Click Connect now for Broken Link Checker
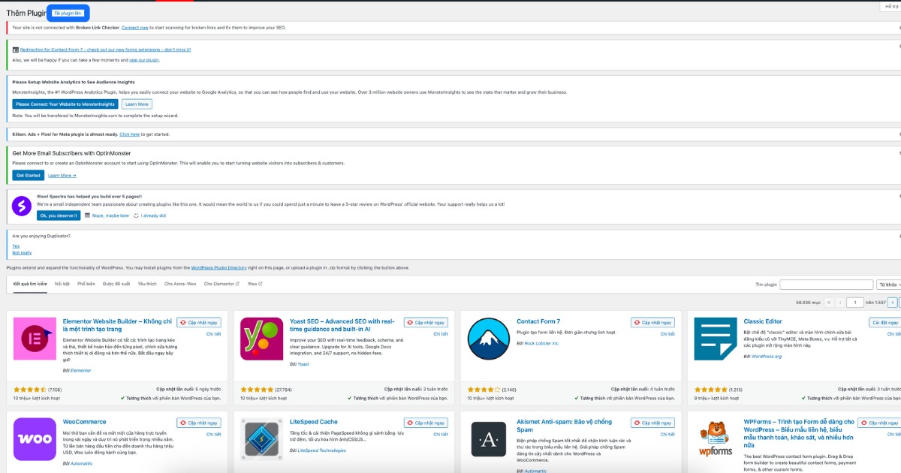 pyautogui.click(x=135, y=27)
